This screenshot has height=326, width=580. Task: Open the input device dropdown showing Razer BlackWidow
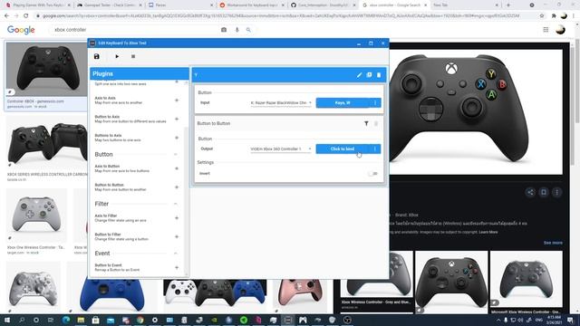[x=281, y=102]
